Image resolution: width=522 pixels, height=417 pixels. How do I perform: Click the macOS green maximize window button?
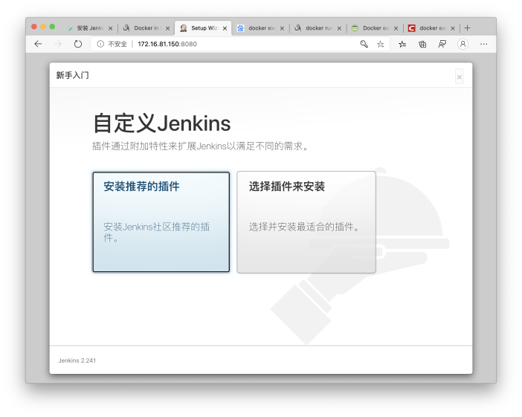tap(52, 27)
